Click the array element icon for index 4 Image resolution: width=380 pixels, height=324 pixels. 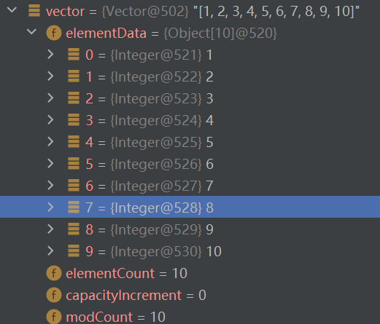(74, 141)
